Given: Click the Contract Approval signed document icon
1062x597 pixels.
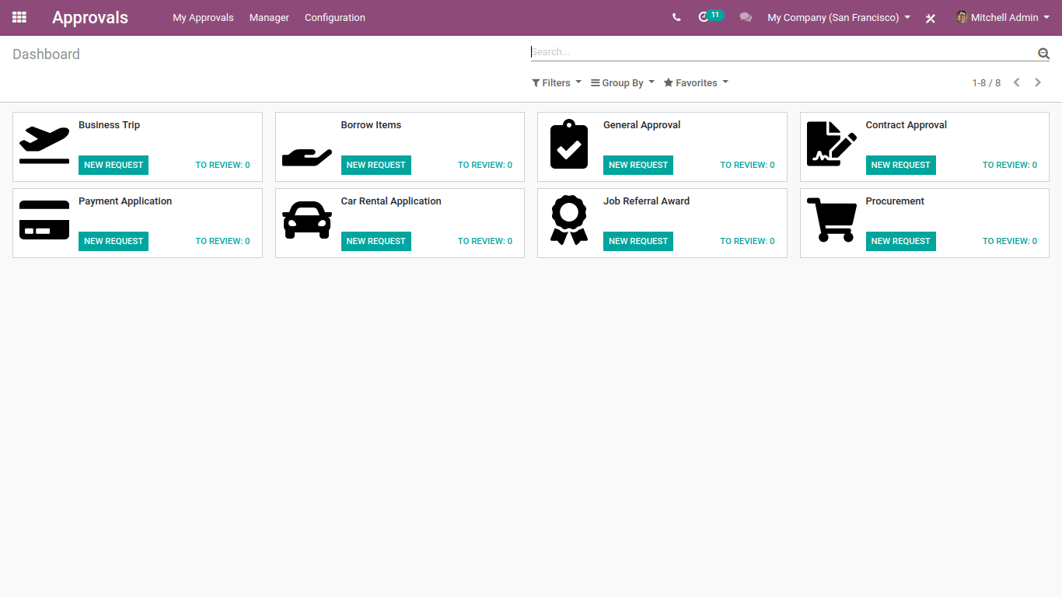Looking at the screenshot, I should 832,144.
